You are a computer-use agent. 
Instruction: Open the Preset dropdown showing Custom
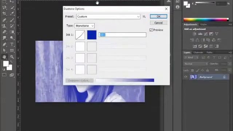point(108,17)
